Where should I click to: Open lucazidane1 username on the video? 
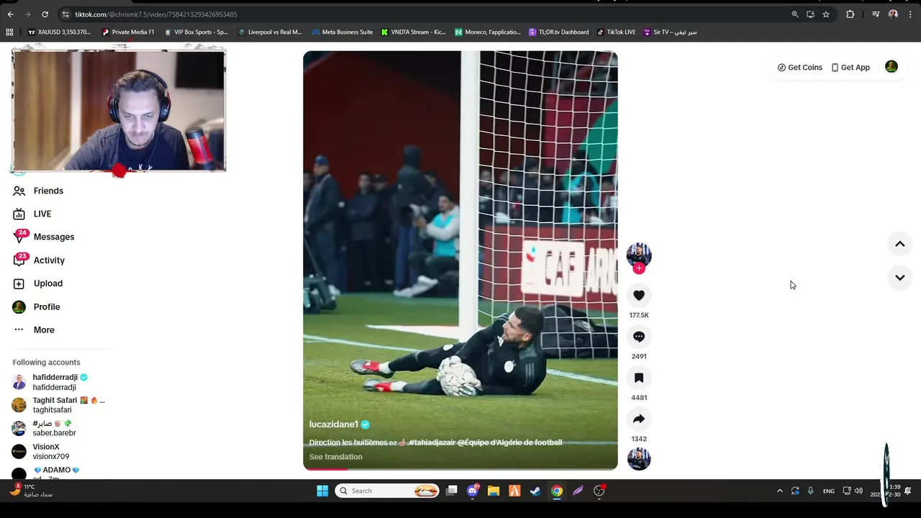pyautogui.click(x=334, y=424)
